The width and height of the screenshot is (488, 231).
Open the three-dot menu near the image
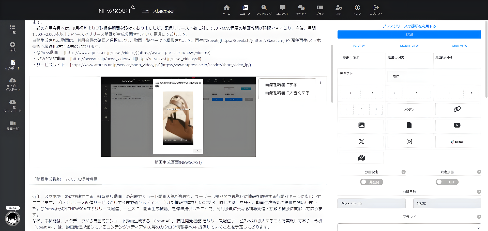pos(321,82)
